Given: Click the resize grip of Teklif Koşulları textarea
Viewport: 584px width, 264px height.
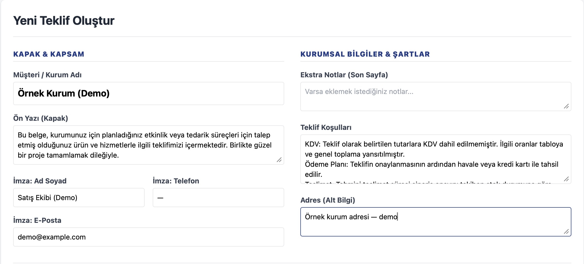Looking at the screenshot, I should pos(566,179).
